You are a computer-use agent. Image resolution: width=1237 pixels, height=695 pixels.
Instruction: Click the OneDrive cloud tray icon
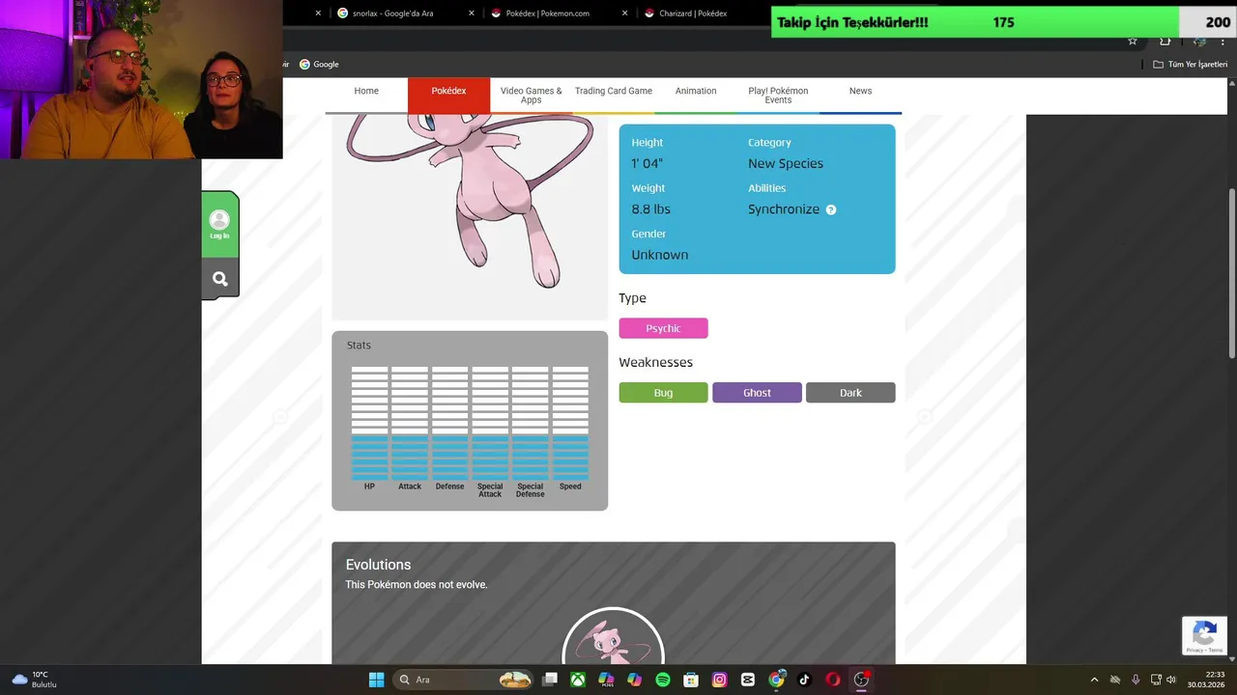click(x=1115, y=680)
